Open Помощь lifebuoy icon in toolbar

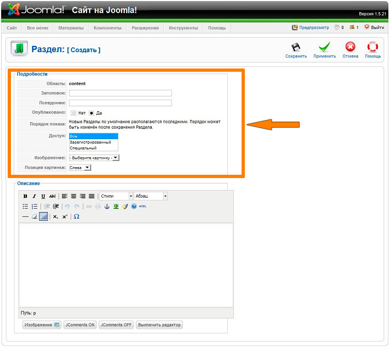tap(372, 47)
